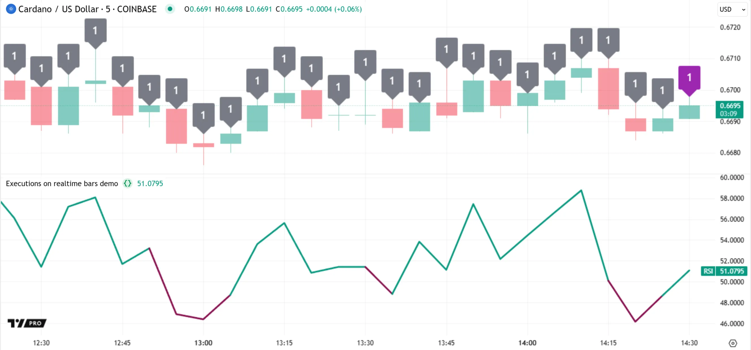The height and width of the screenshot is (350, 751).
Task: Click the +0.0004 (+0.06%) change readout
Action: point(334,9)
